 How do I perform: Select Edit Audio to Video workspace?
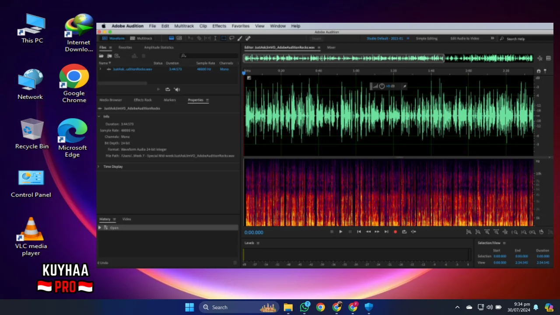point(465,38)
